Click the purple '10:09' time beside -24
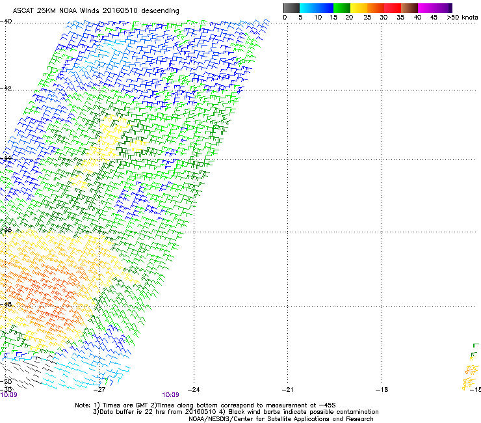This screenshot has height=423, width=481. tap(170, 395)
